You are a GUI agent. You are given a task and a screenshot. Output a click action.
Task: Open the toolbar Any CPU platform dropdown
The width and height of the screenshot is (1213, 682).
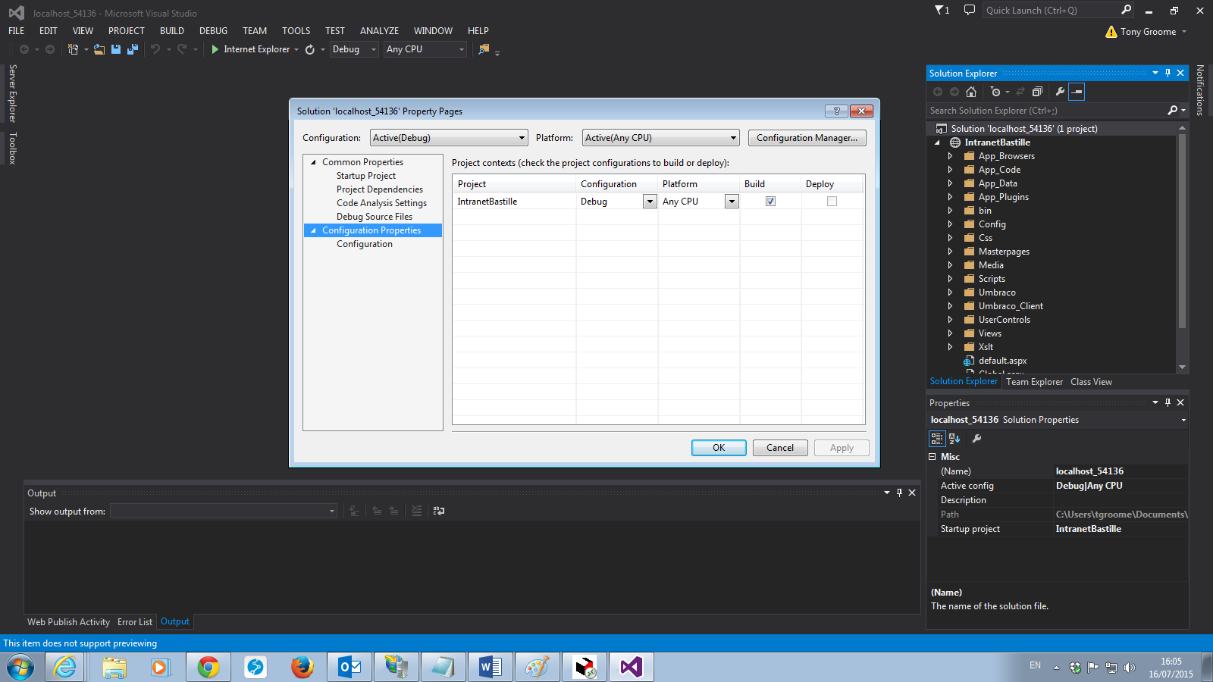tap(425, 49)
